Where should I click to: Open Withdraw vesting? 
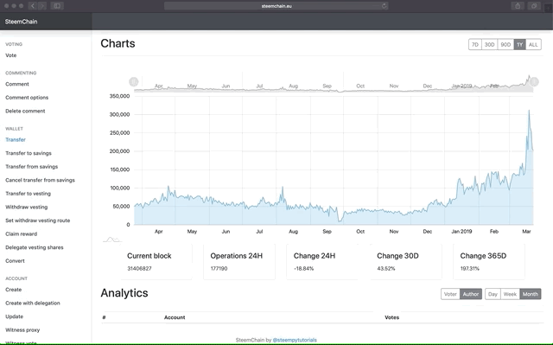coord(27,207)
